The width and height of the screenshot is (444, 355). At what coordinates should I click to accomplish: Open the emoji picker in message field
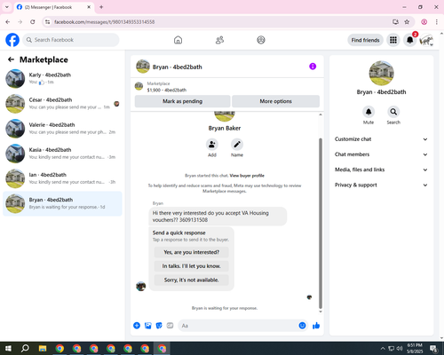[x=302, y=326]
